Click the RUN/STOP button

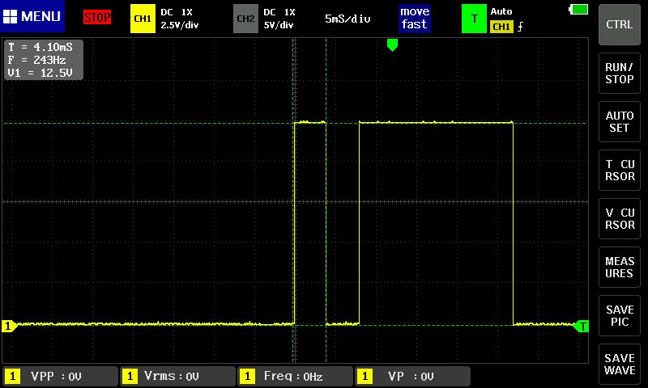click(x=619, y=73)
